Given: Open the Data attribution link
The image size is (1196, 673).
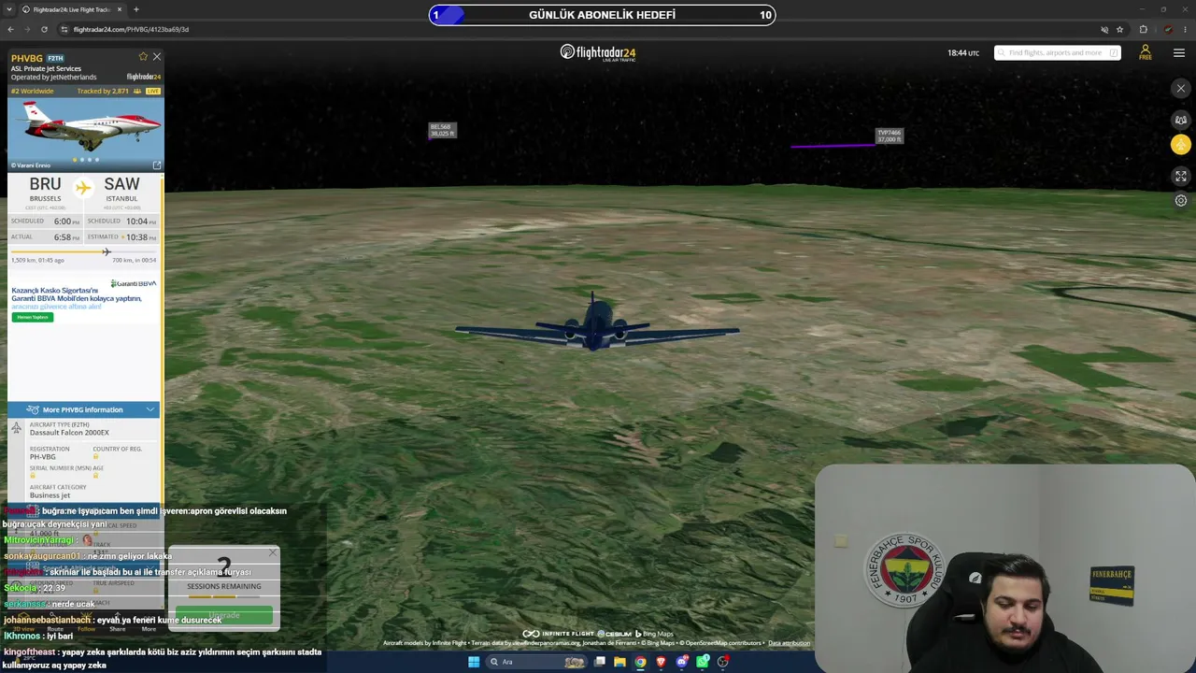Looking at the screenshot, I should click(790, 643).
